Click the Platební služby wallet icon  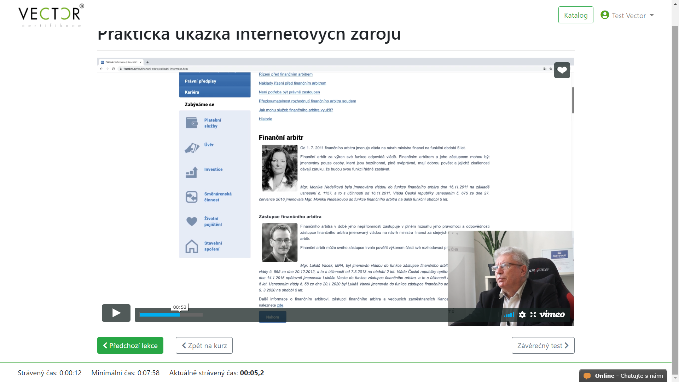click(x=192, y=123)
